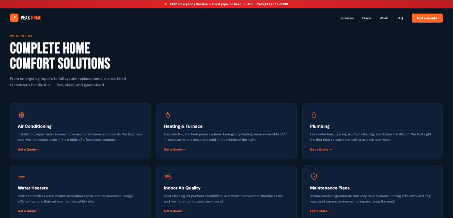The height and width of the screenshot is (218, 453).
Task: Click the Indoor Air Quality wind icon
Action: tap(168, 176)
